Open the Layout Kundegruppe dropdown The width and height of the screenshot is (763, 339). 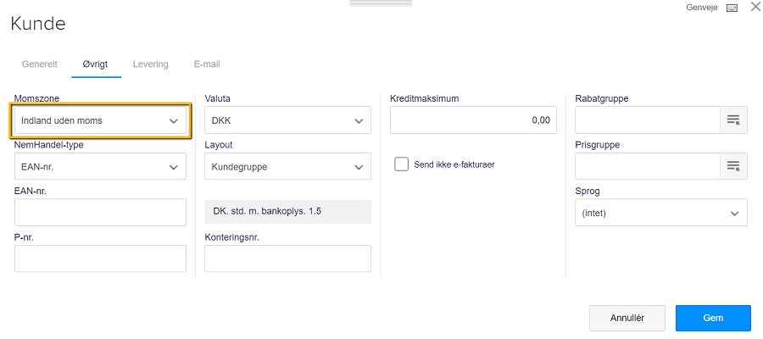coord(287,166)
